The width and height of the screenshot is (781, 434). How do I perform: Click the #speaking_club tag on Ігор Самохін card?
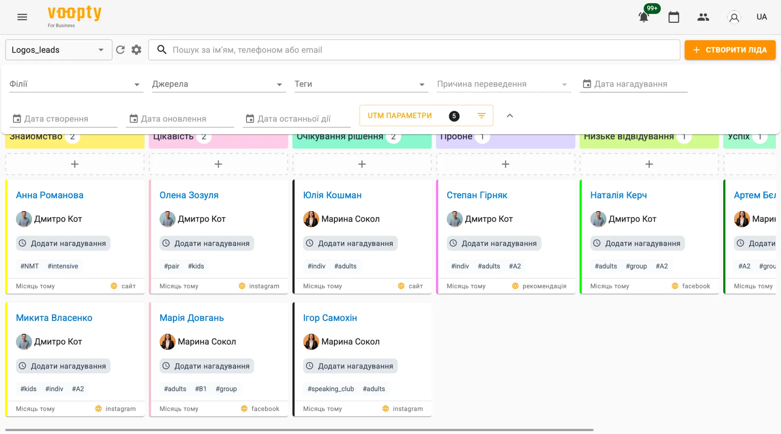(x=331, y=389)
